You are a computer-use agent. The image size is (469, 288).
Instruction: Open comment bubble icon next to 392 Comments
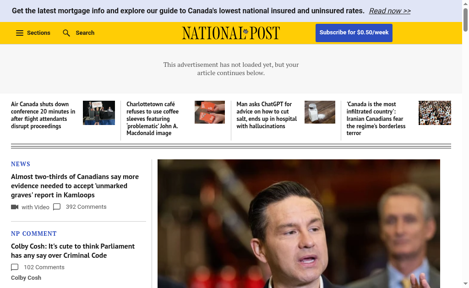point(57,207)
